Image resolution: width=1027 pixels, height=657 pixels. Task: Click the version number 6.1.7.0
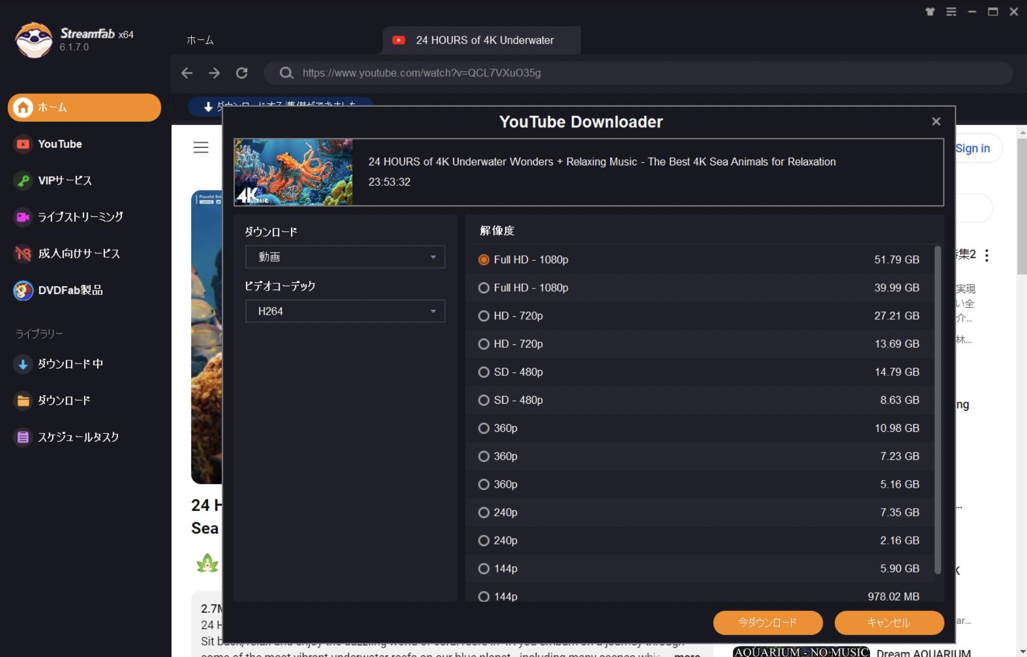(x=74, y=47)
